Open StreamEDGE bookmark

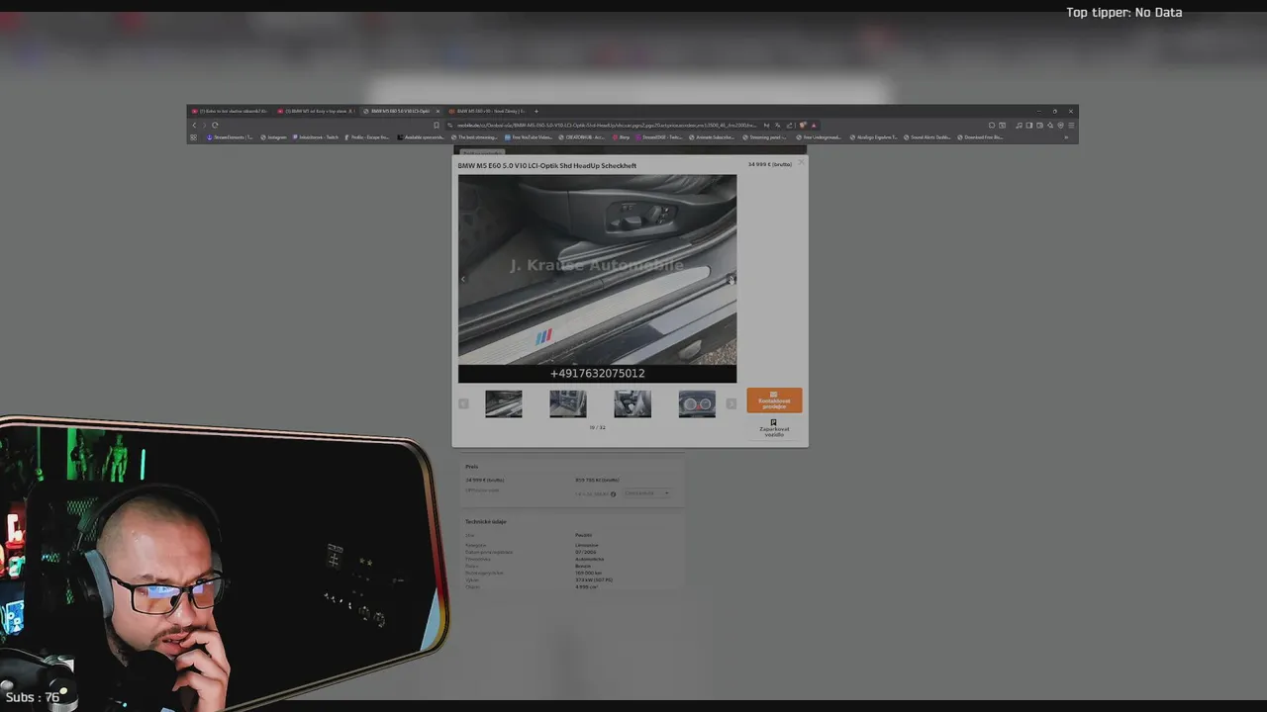click(658, 137)
